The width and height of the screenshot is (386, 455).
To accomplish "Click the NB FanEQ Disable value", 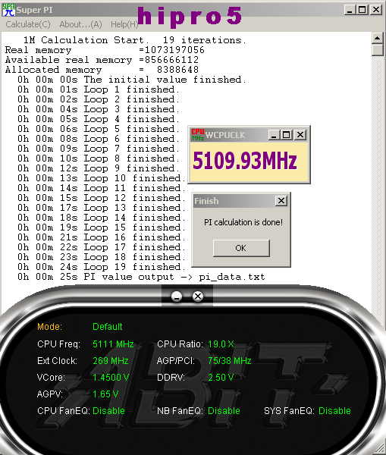I will coord(224,411).
